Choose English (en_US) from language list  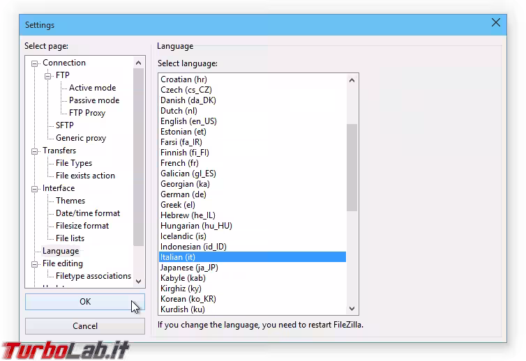188,121
